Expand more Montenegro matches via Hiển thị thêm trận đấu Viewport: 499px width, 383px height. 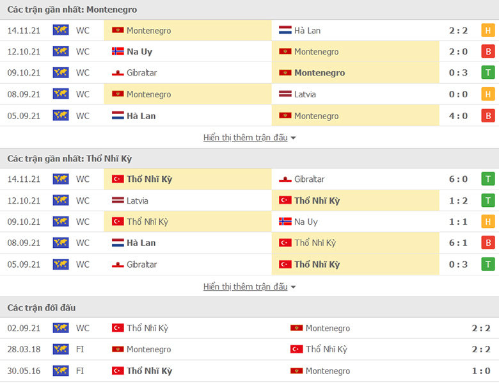pos(246,138)
